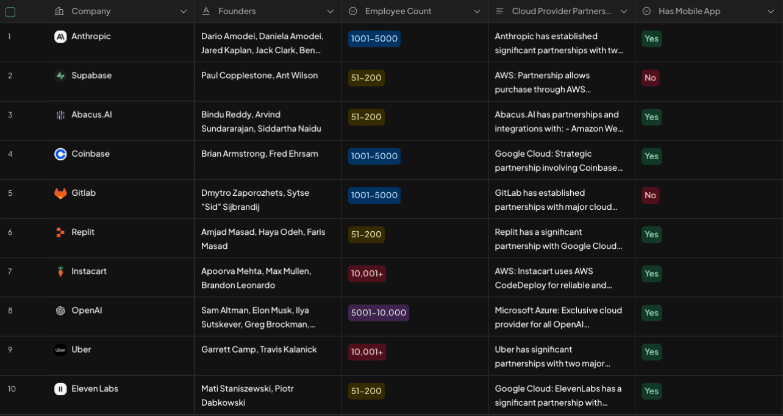The height and width of the screenshot is (416, 783).
Task: Click the Instacart carrot icon
Action: (60, 271)
